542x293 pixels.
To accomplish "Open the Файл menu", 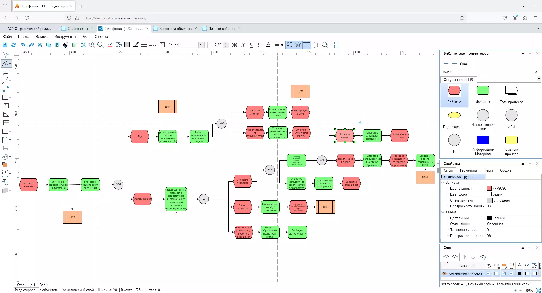I will 7,36.
